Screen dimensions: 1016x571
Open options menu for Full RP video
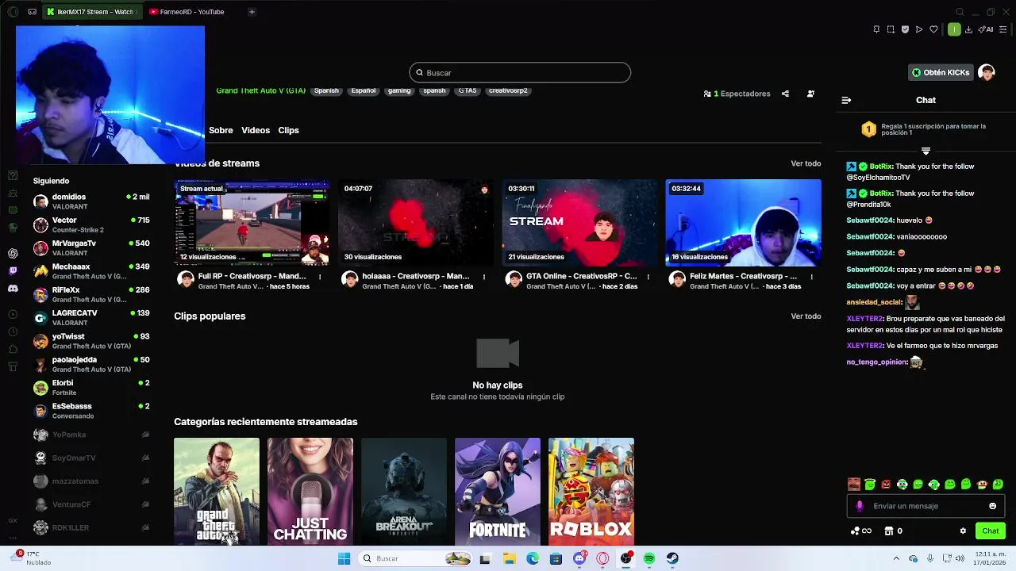[320, 277]
